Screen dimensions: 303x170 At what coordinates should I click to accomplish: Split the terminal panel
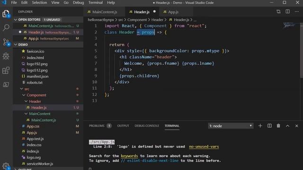click(269, 126)
